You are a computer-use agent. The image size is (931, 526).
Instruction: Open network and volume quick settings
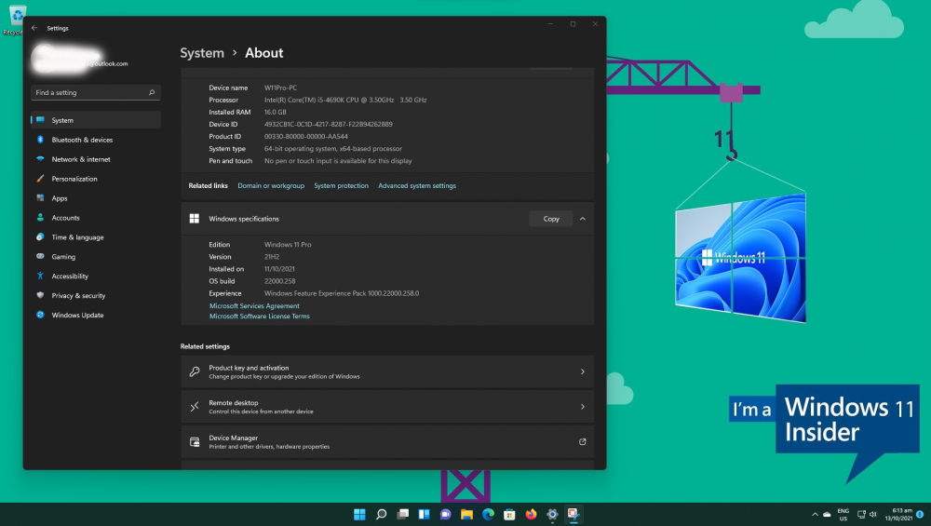(x=867, y=514)
